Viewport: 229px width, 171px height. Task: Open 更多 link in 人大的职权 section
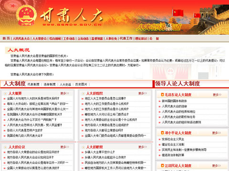143,147
